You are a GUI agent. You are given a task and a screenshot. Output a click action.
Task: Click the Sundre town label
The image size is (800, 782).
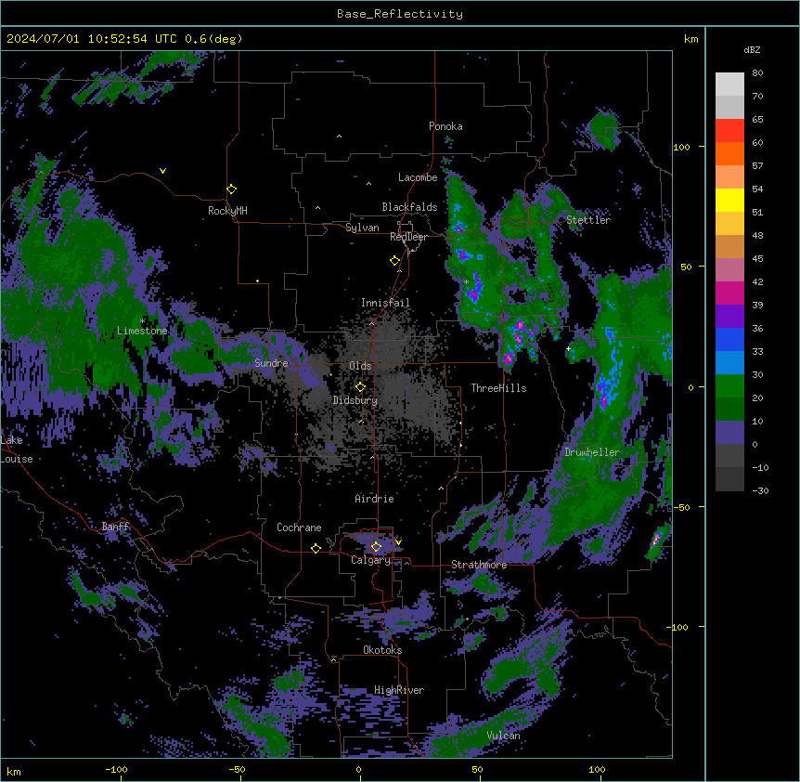click(x=271, y=363)
